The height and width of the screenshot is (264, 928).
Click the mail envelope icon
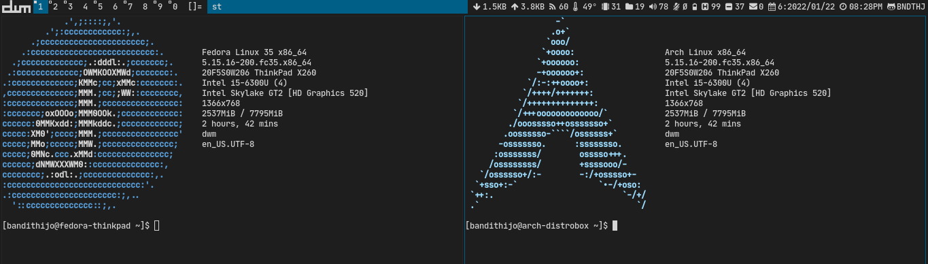pyautogui.click(x=753, y=7)
